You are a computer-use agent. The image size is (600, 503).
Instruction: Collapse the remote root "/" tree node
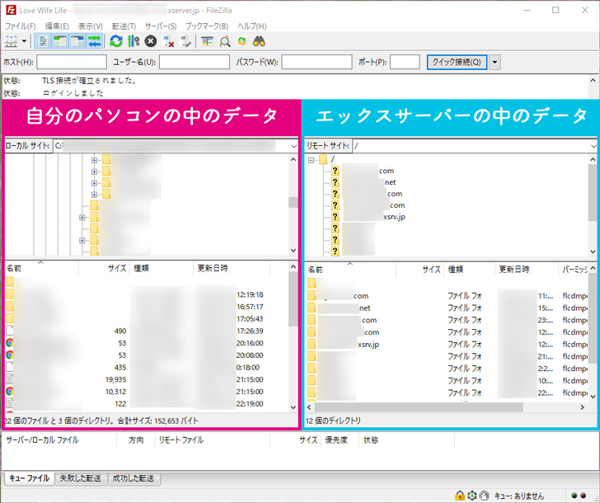312,159
